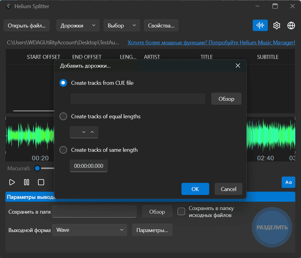Viewport: 301px width, 258px height.
Task: Open Свойства... properties button
Action: point(161,25)
